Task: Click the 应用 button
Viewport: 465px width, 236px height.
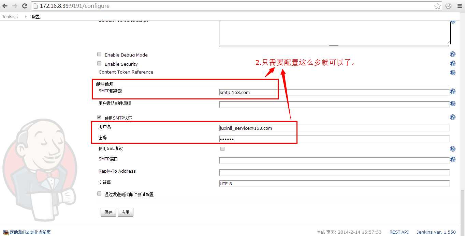Action: pos(126,212)
